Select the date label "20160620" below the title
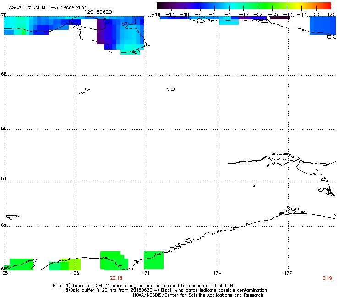The width and height of the screenshot is (339, 298). [99, 12]
